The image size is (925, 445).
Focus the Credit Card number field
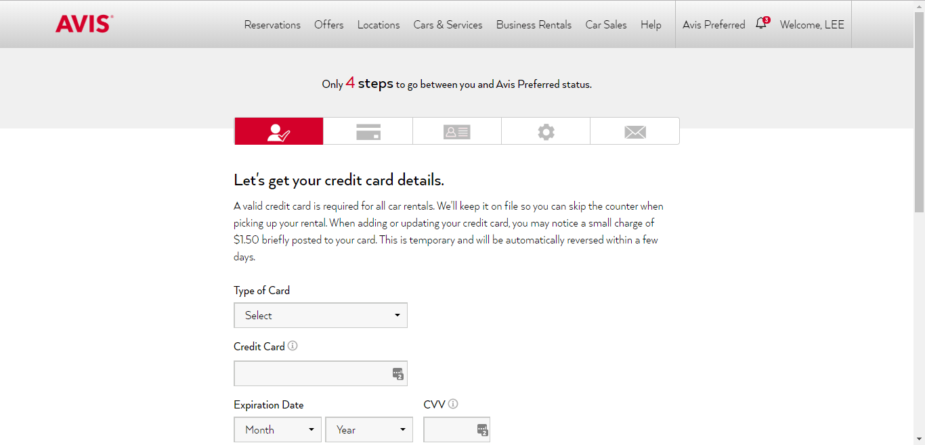(320, 373)
